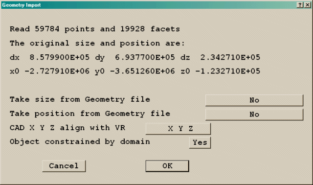Click the 'Object constrained by domain' label
The width and height of the screenshot is (313, 185).
point(80,142)
